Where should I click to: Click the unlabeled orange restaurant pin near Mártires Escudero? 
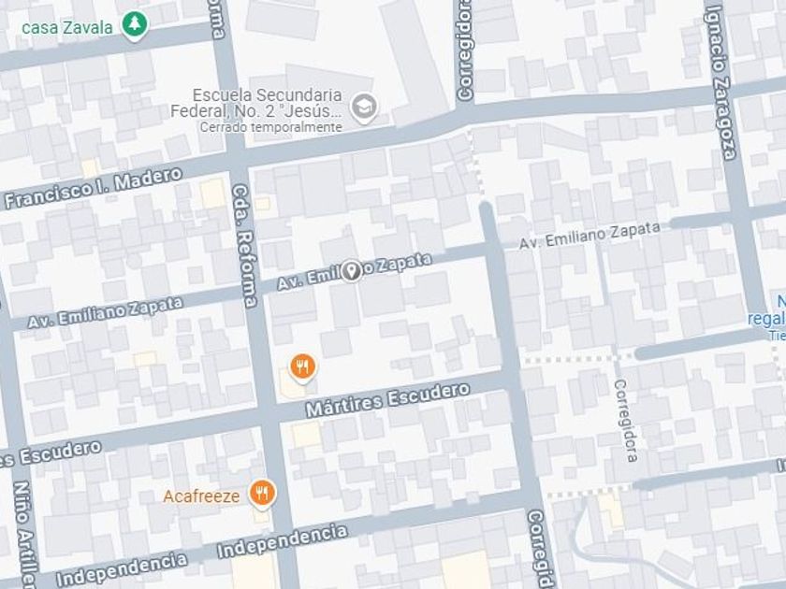(302, 368)
